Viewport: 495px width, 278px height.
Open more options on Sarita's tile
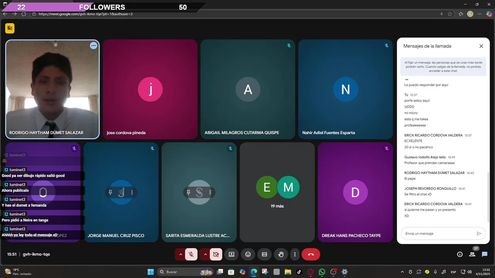(210, 192)
